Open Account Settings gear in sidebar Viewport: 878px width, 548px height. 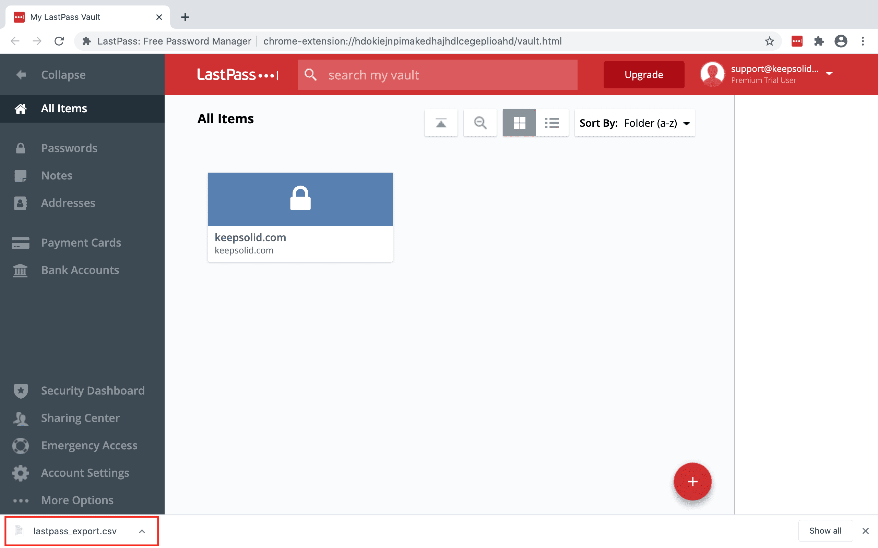[x=84, y=473]
